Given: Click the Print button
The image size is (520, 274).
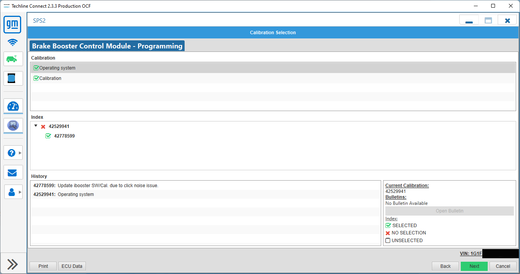Looking at the screenshot, I should (43, 266).
